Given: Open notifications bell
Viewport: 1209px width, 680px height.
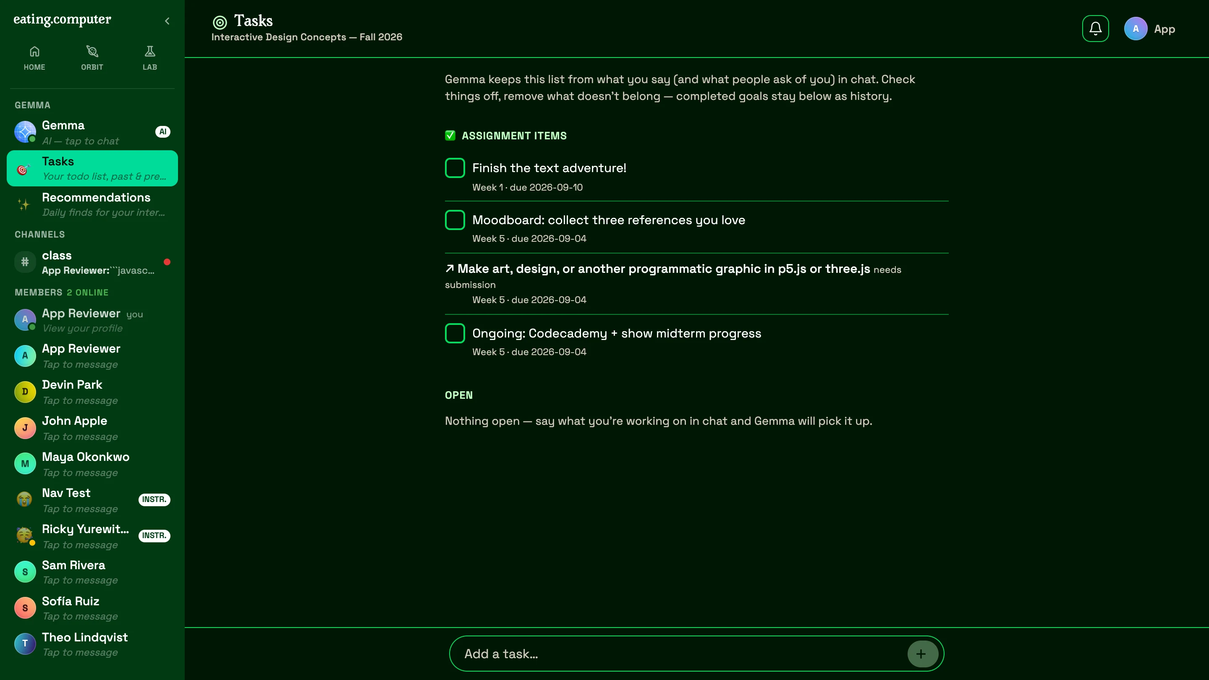Looking at the screenshot, I should [1095, 29].
